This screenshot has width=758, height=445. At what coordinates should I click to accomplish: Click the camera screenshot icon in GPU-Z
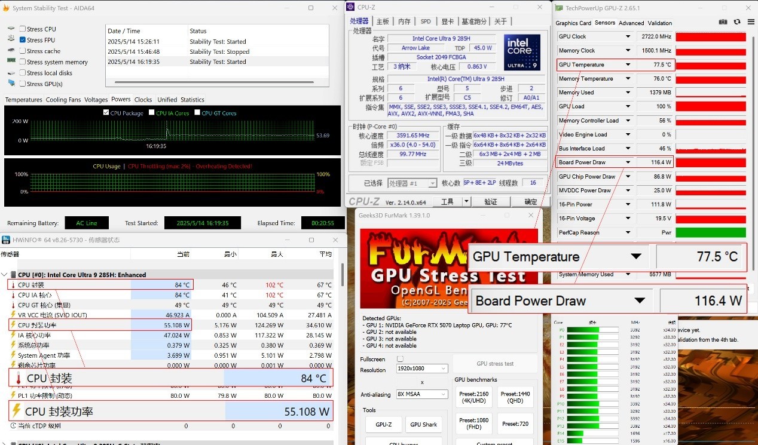coord(723,22)
